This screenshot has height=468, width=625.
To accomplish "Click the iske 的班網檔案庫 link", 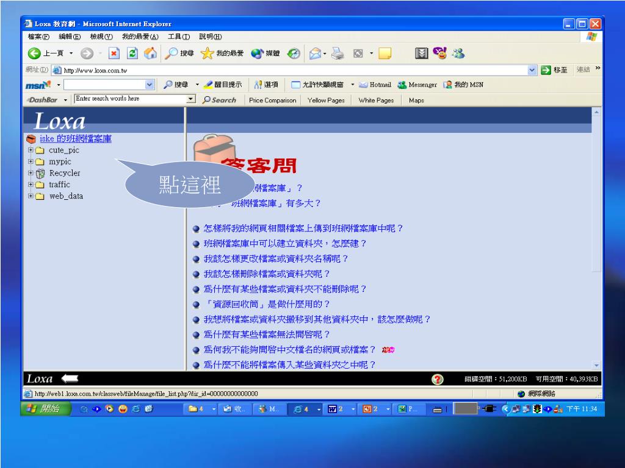I will point(75,139).
